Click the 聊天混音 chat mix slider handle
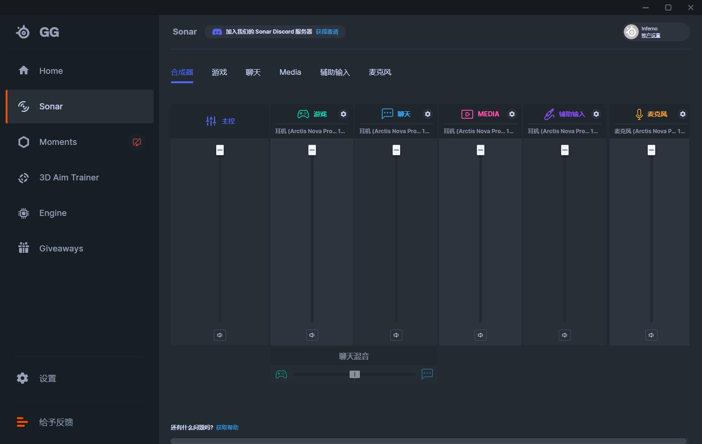 pyautogui.click(x=355, y=374)
